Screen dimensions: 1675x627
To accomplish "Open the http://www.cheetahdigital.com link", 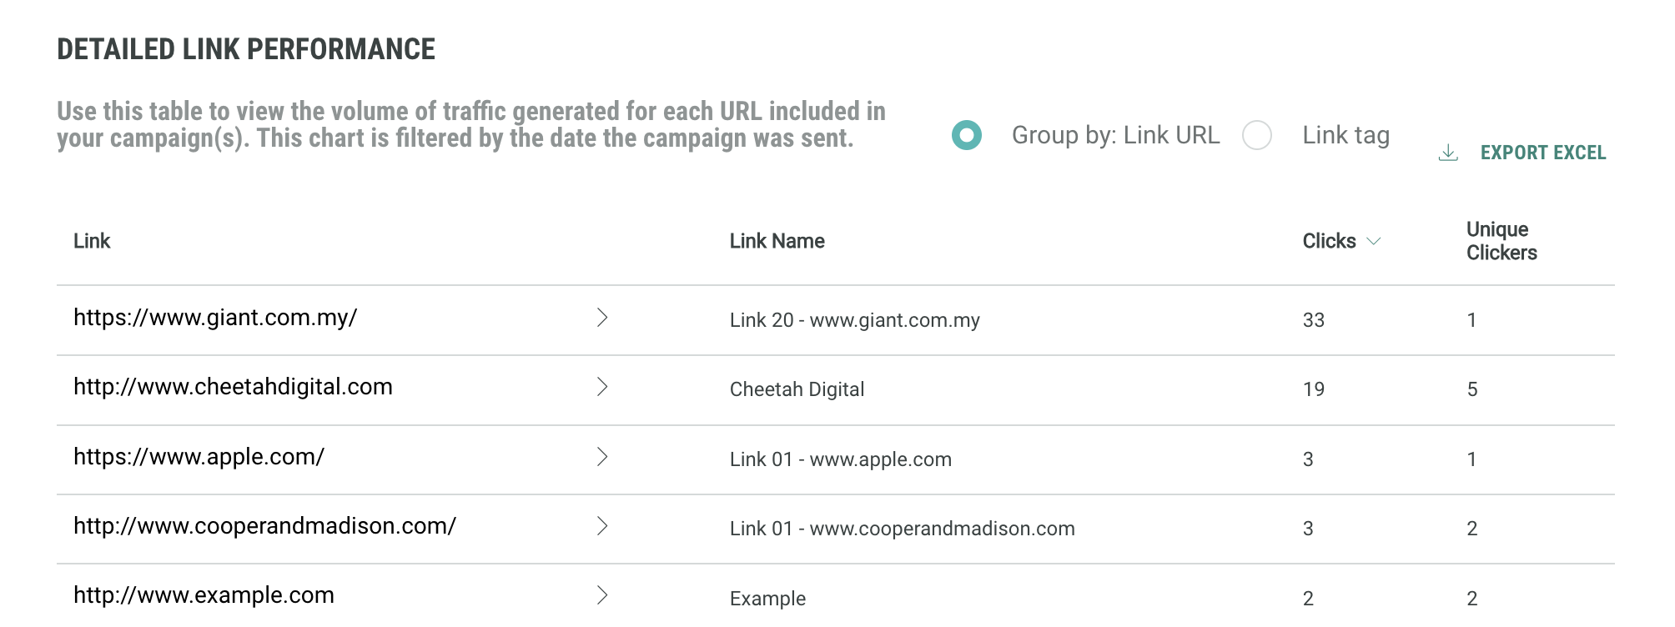I will tap(233, 387).
